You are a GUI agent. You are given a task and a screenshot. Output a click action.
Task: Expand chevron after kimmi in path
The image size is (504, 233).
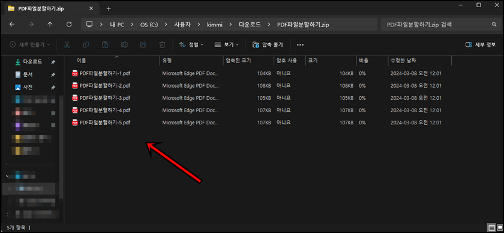pos(231,25)
